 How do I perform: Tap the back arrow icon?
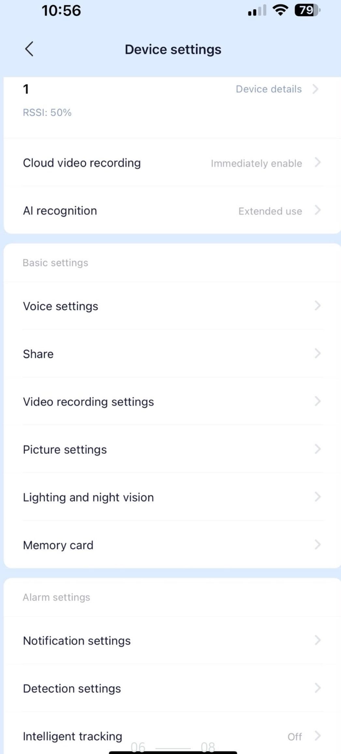coord(29,49)
